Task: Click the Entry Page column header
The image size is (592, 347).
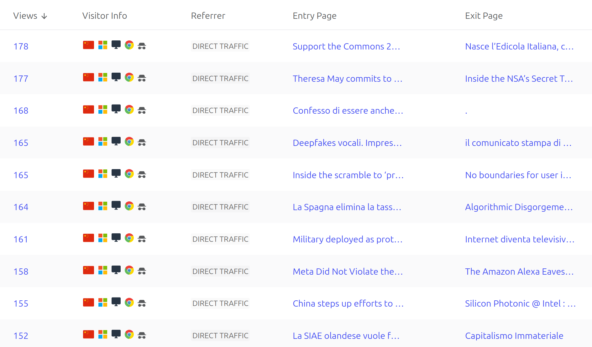Action: tap(314, 16)
